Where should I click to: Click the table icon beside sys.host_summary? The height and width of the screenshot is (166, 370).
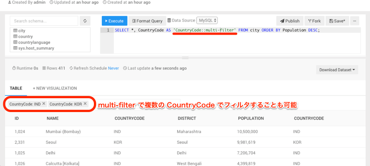pyautogui.click(x=15, y=48)
